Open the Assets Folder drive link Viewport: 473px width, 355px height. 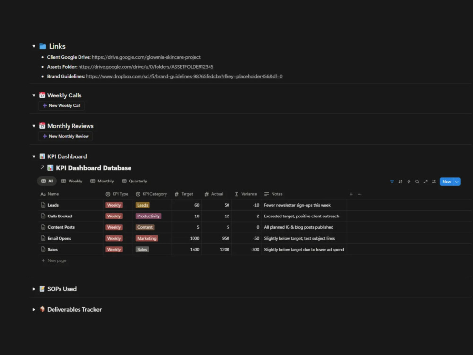[146, 67]
